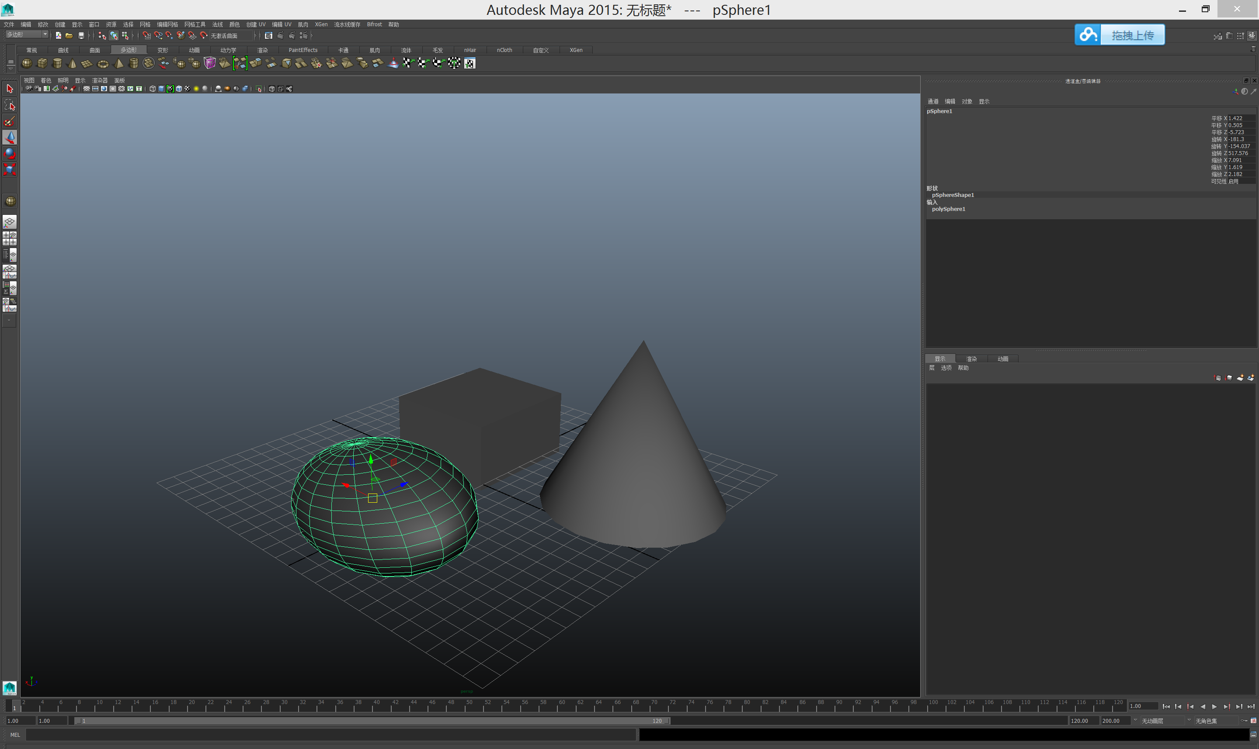Create a polygon pyramid from the shelf
The height and width of the screenshot is (749, 1259).
tap(119, 63)
